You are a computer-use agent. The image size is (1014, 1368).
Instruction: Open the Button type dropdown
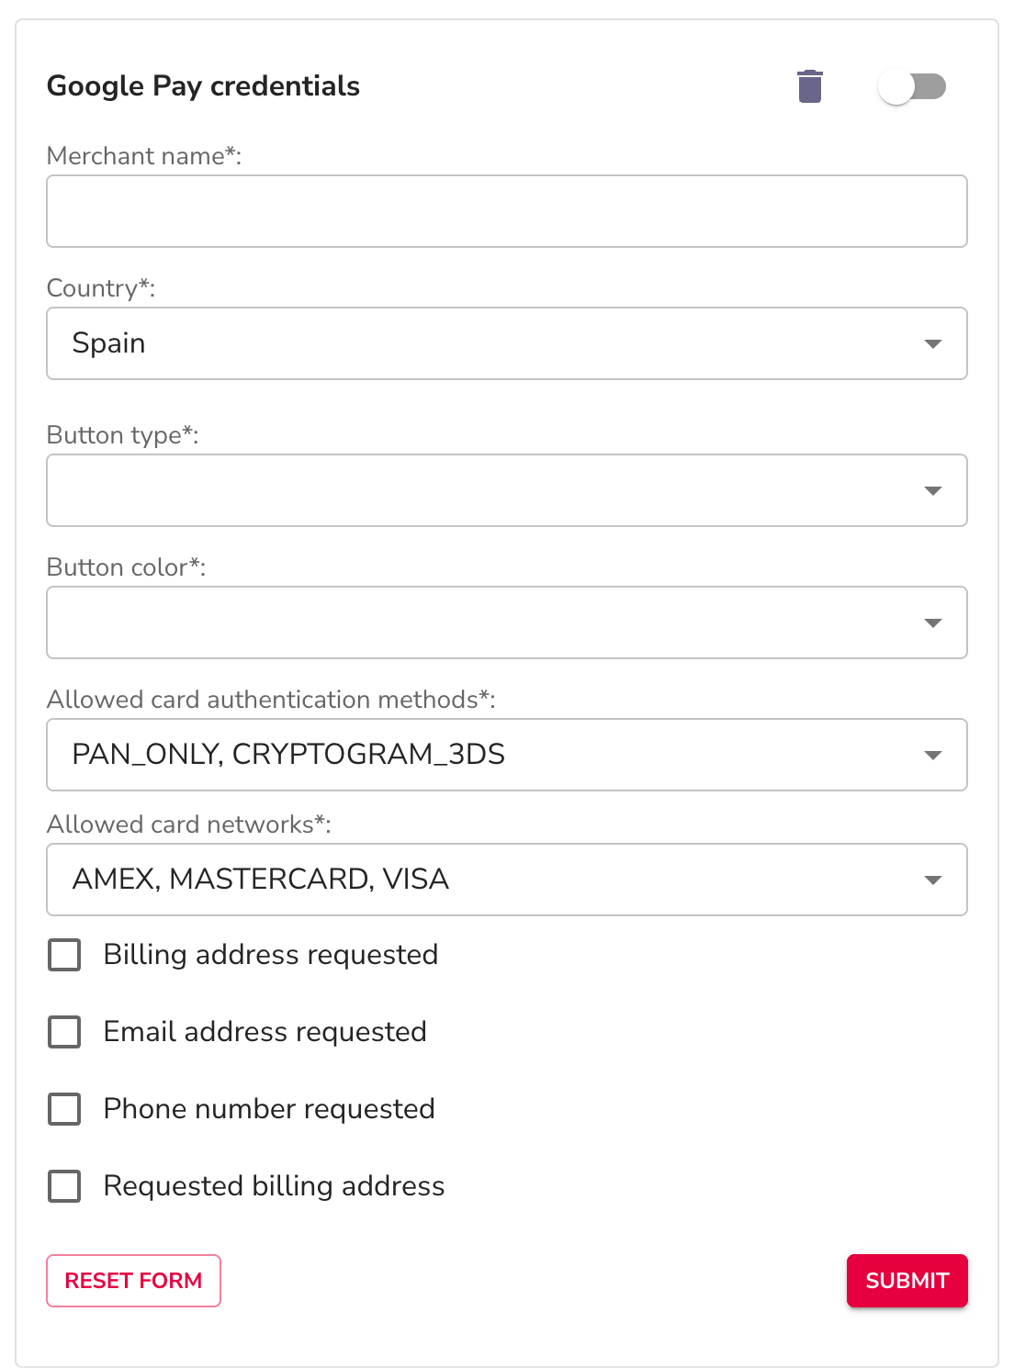507,490
